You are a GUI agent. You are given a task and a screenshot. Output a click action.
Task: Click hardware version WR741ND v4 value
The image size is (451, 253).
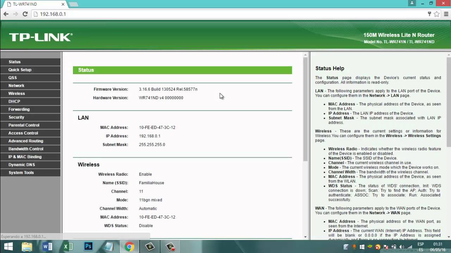point(161,98)
